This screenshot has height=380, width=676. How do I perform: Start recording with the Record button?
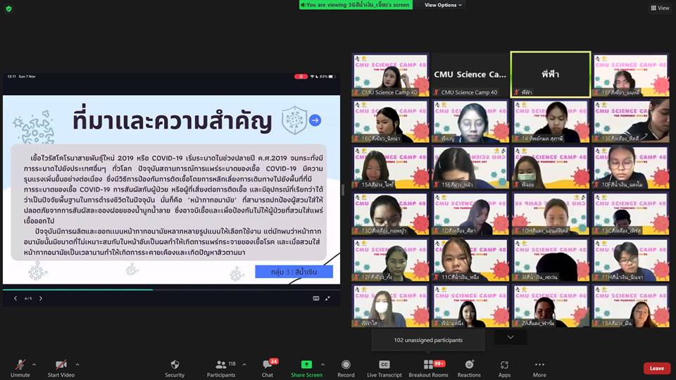(346, 365)
